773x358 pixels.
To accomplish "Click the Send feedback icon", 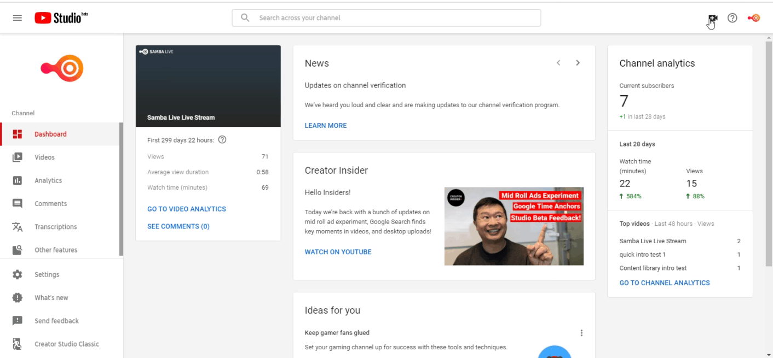I will click(18, 321).
